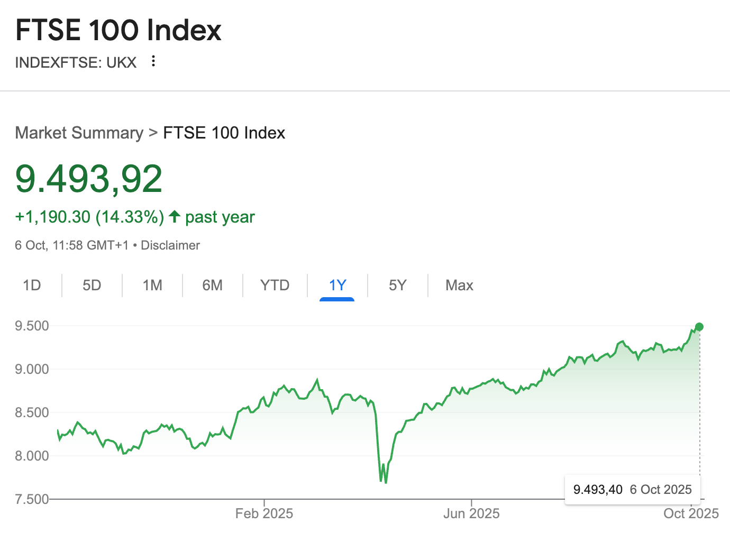Show the 1M price history
This screenshot has width=730, height=533.
[152, 286]
